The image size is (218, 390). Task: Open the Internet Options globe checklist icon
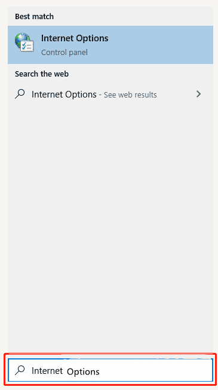pyautogui.click(x=24, y=42)
